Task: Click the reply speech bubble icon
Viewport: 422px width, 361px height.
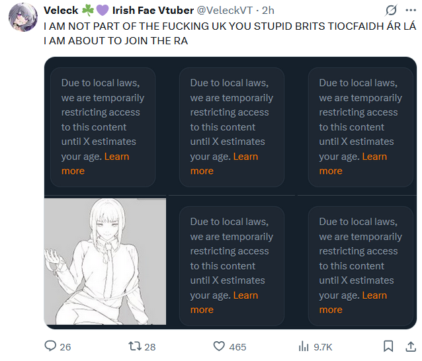Action: pyautogui.click(x=50, y=346)
